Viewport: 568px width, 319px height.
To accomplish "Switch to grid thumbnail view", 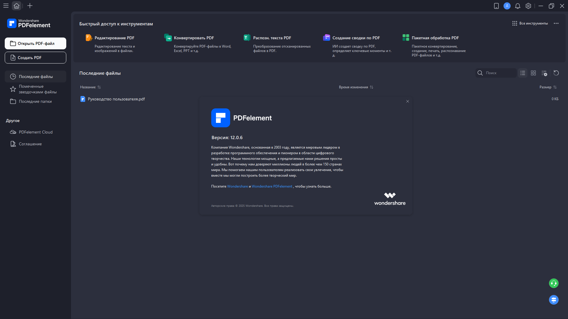I will coord(533,73).
